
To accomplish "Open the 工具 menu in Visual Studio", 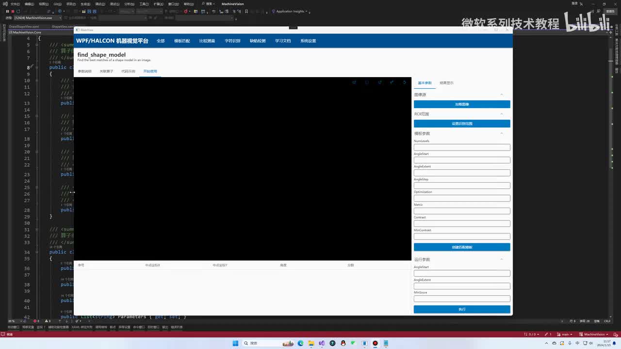I will (144, 4).
